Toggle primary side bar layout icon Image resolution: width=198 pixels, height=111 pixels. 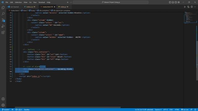click(x=170, y=2)
